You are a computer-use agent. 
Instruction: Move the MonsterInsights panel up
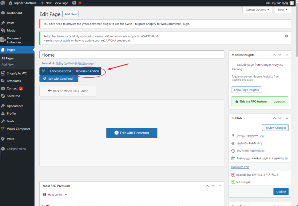click(274, 55)
